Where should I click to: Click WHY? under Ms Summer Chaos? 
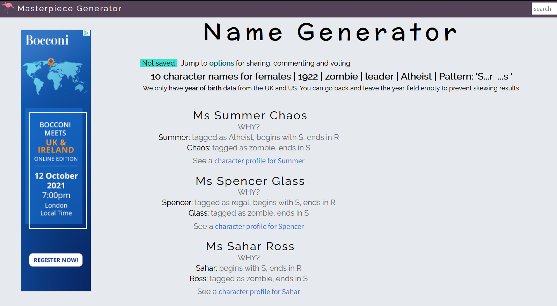pyautogui.click(x=249, y=127)
